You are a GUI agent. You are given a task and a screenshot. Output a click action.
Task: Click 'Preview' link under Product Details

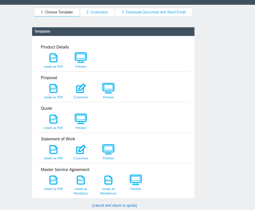point(81,67)
